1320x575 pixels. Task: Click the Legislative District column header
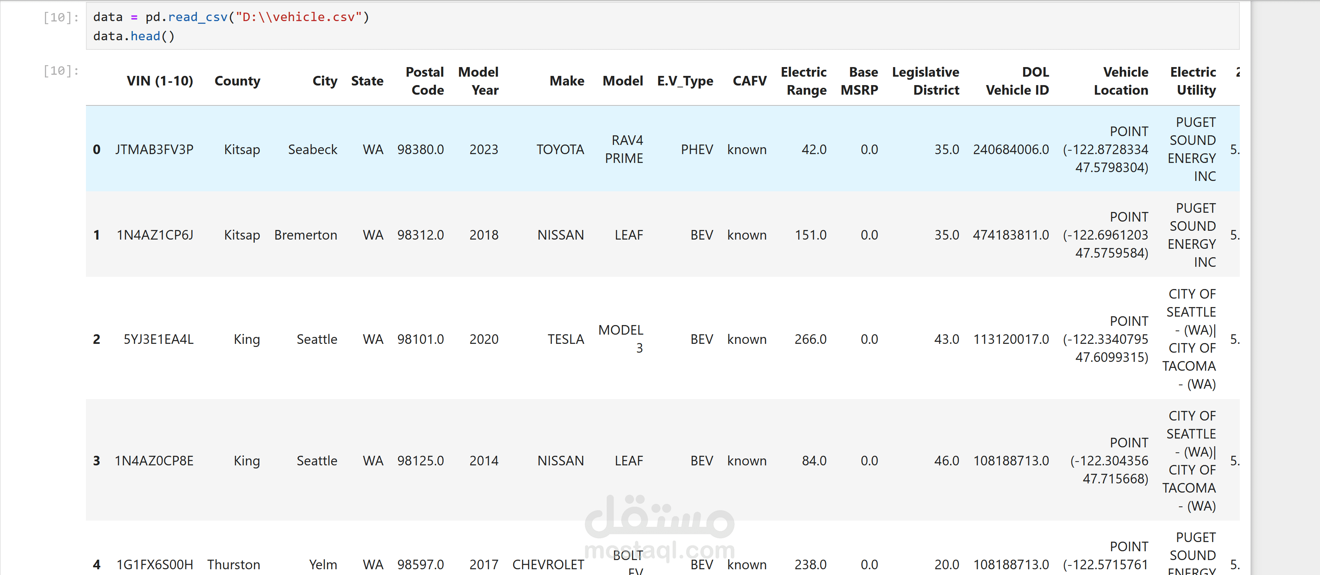pyautogui.click(x=926, y=81)
